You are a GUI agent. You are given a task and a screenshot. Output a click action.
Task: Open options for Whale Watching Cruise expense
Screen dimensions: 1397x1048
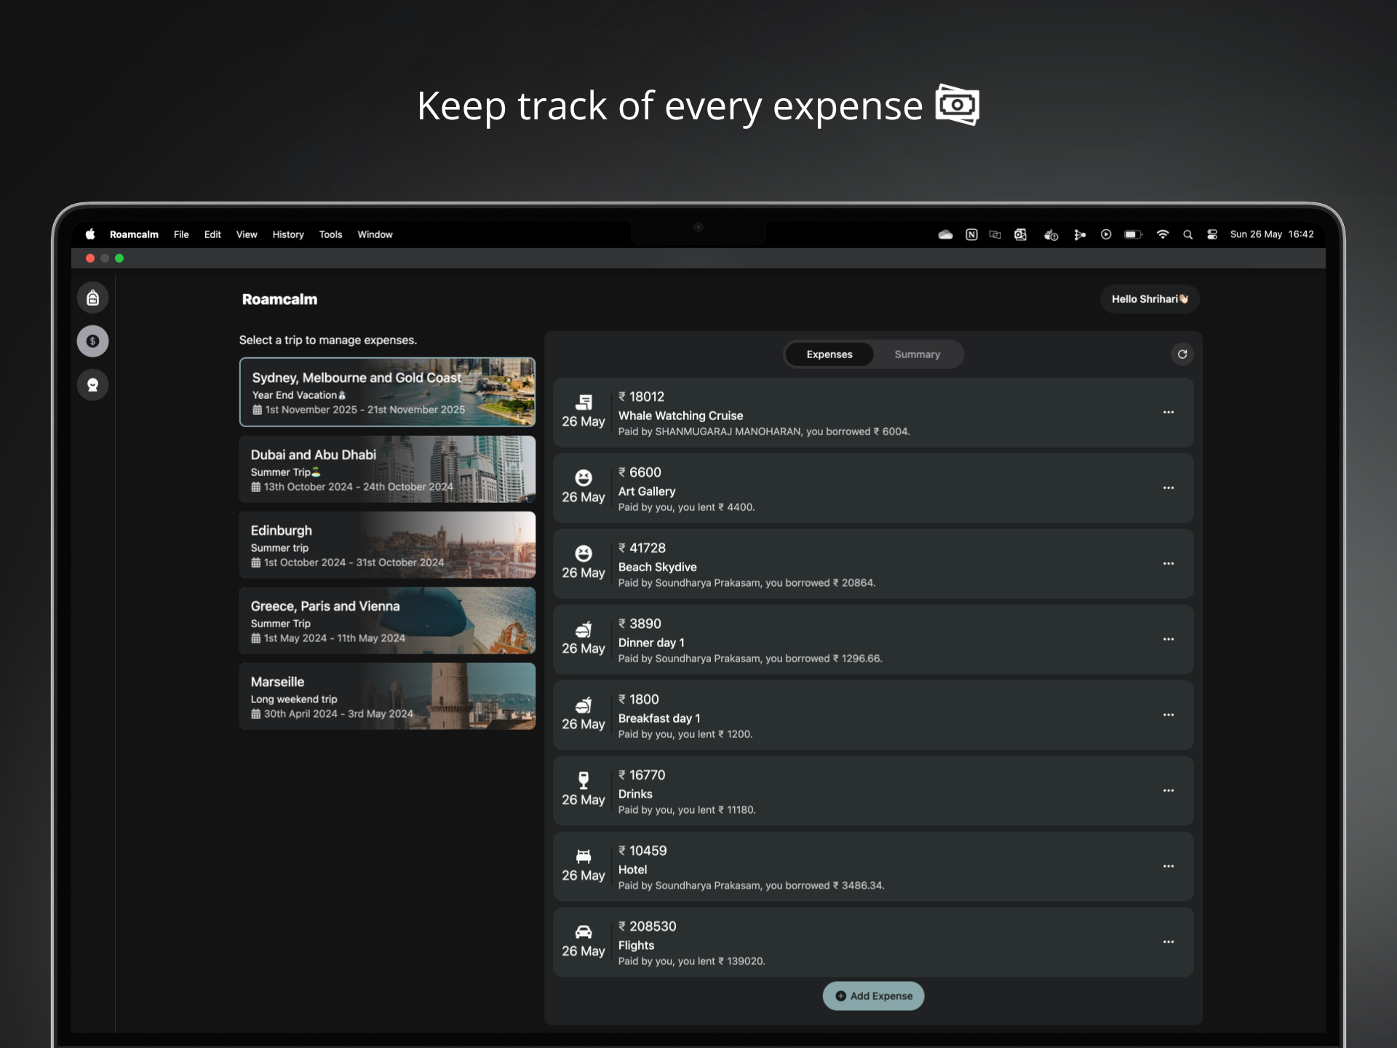click(1169, 412)
